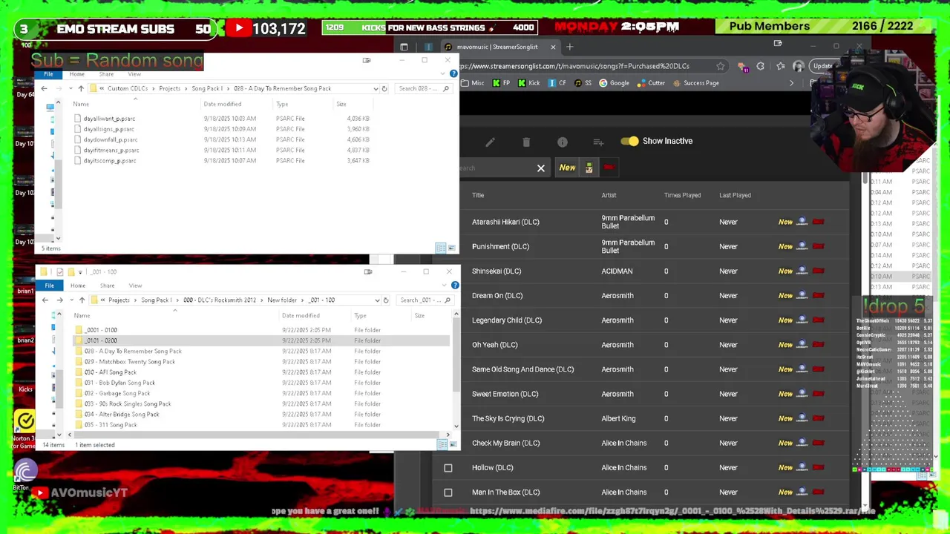Open the SS bookmark
The image size is (950, 534).
point(583,83)
